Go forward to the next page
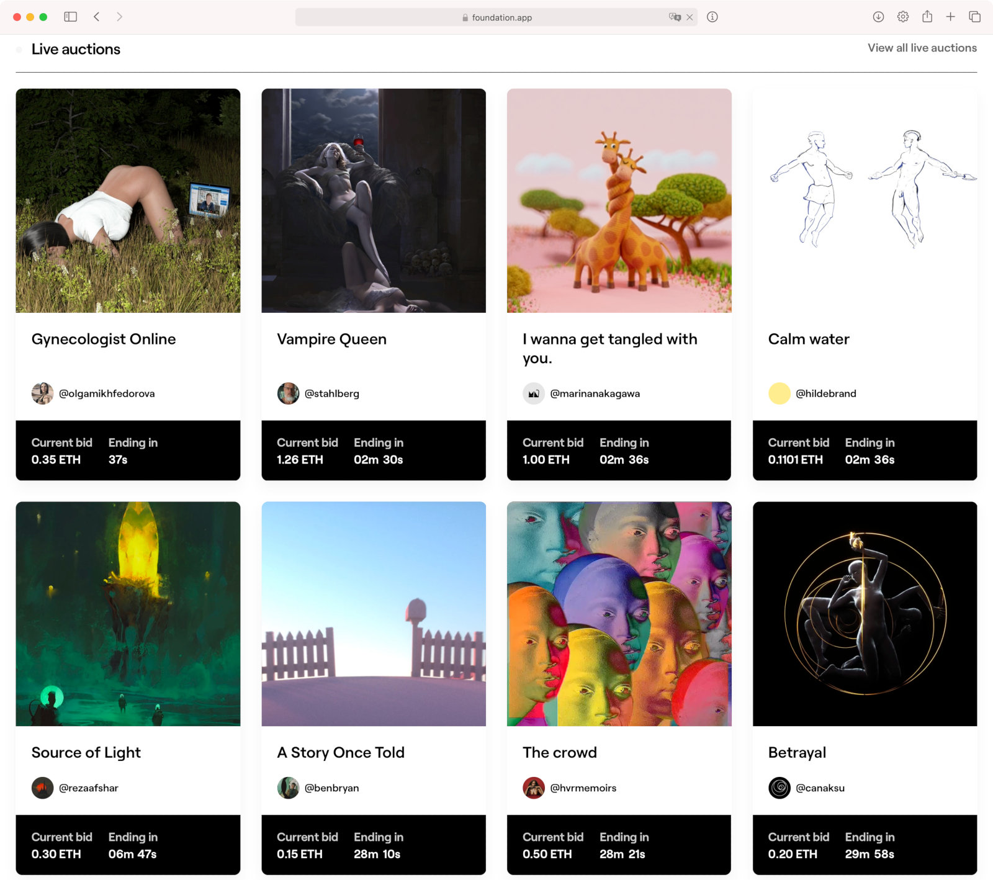The width and height of the screenshot is (993, 880). tap(119, 17)
